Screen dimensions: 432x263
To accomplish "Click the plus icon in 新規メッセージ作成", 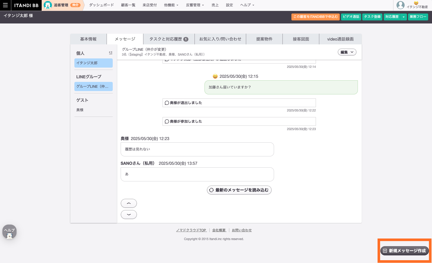I will tap(385, 251).
